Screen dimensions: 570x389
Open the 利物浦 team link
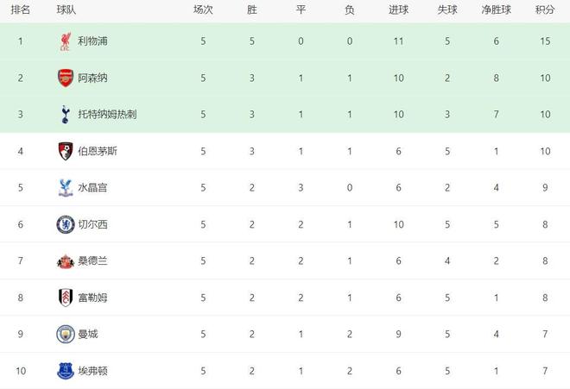click(92, 41)
